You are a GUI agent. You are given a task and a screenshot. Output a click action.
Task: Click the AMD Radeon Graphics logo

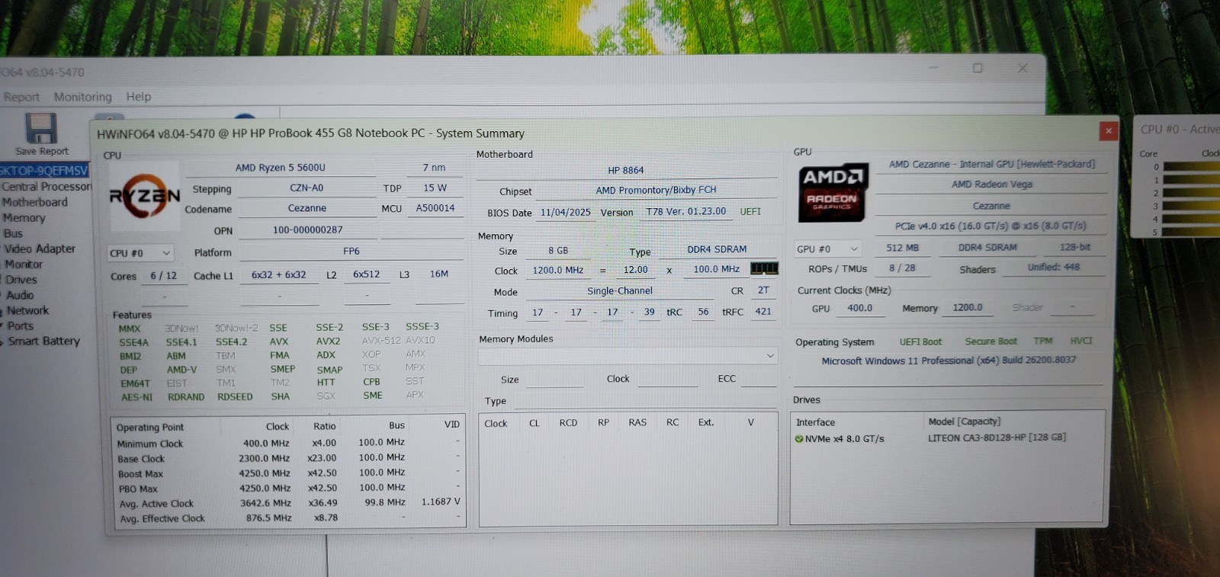[833, 193]
